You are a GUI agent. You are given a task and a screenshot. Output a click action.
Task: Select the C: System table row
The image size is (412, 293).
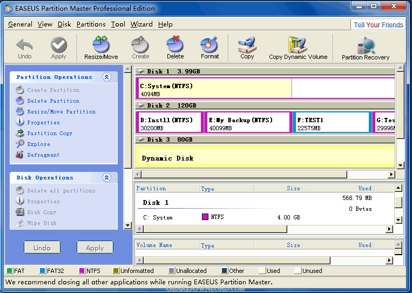265,217
